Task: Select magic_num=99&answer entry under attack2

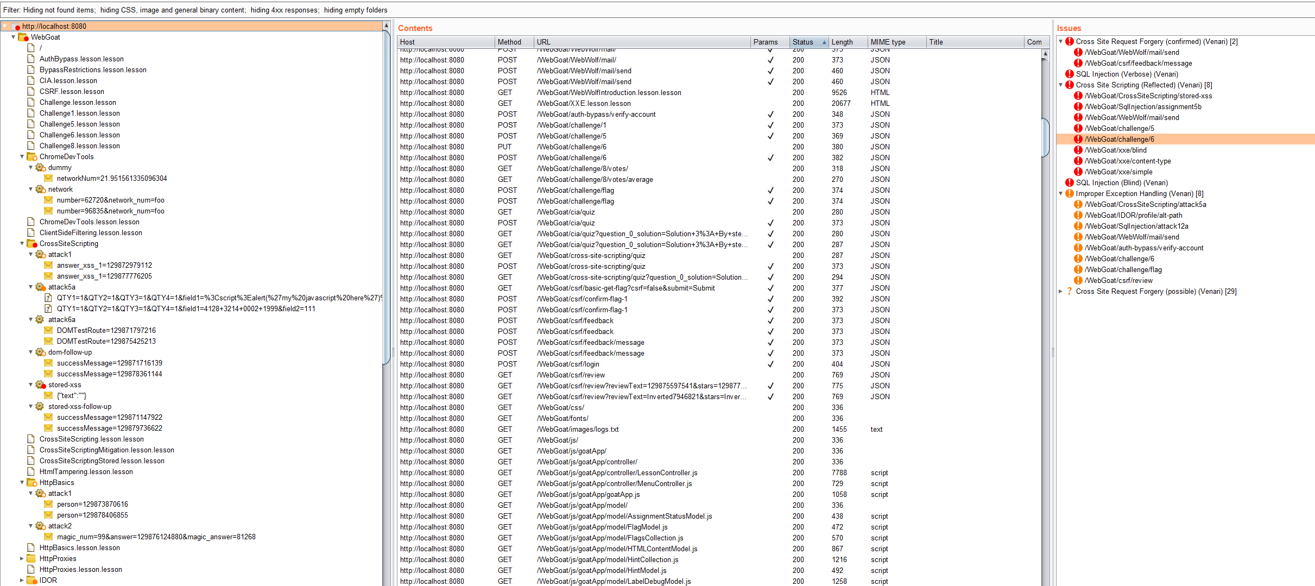Action: [x=156, y=537]
